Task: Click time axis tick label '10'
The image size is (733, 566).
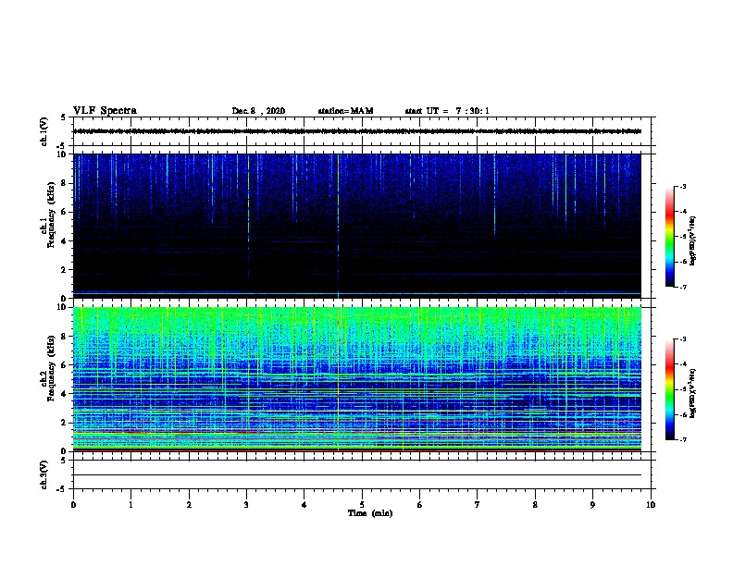Action: click(651, 505)
